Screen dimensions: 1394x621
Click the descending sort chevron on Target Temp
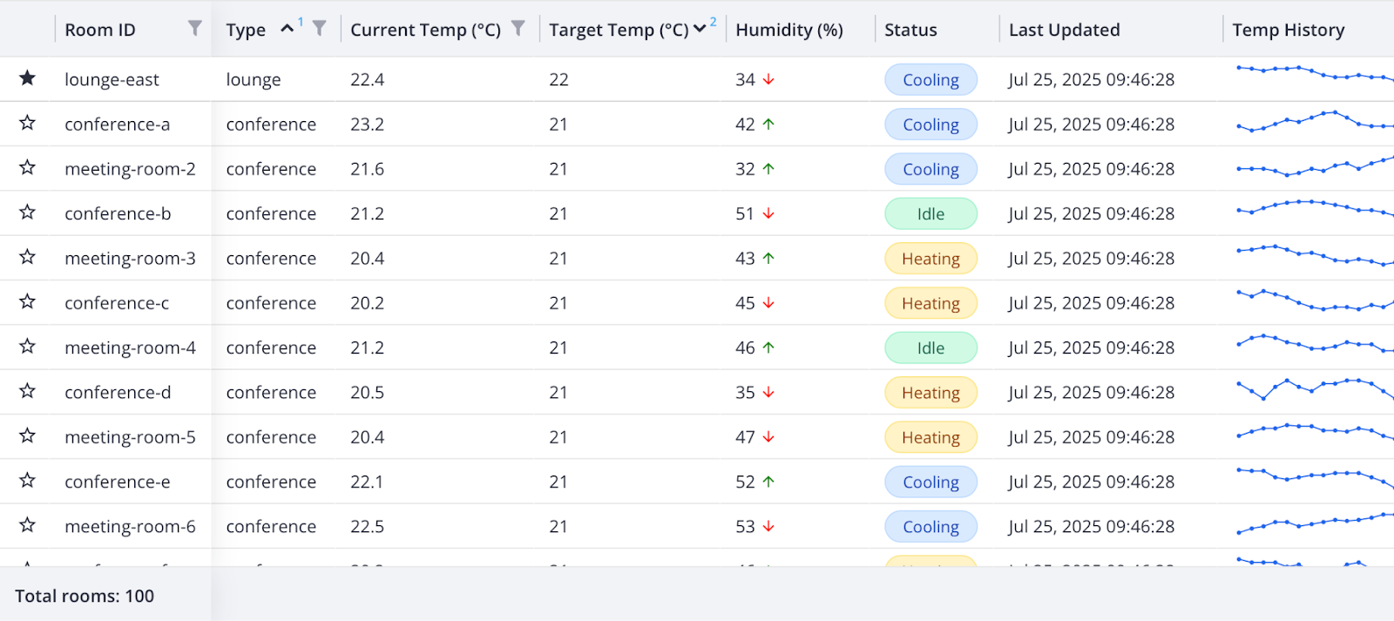[700, 29]
